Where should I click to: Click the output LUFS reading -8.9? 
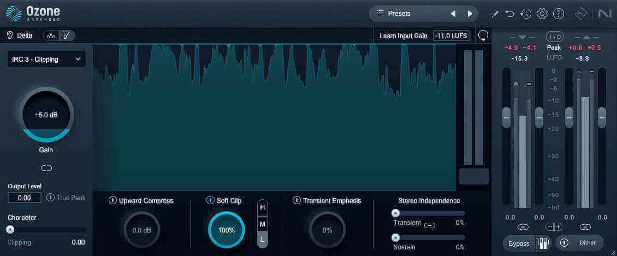click(582, 58)
